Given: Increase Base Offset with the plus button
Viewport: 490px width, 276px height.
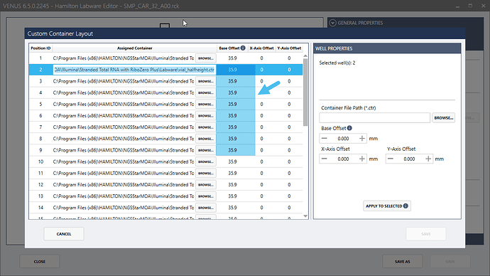Looking at the screenshot, I should [362, 138].
